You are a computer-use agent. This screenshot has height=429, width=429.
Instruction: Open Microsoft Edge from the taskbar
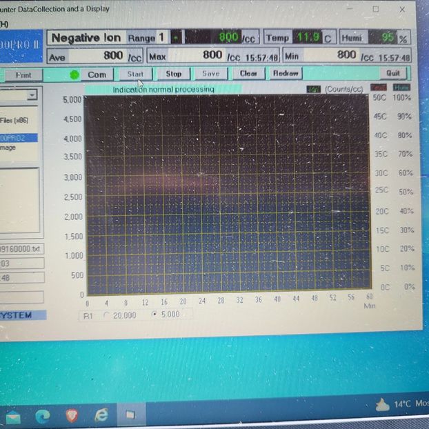coord(43,415)
